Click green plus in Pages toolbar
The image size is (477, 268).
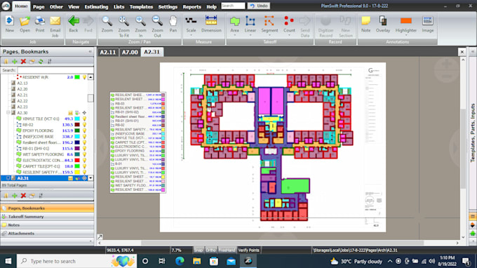14,62
